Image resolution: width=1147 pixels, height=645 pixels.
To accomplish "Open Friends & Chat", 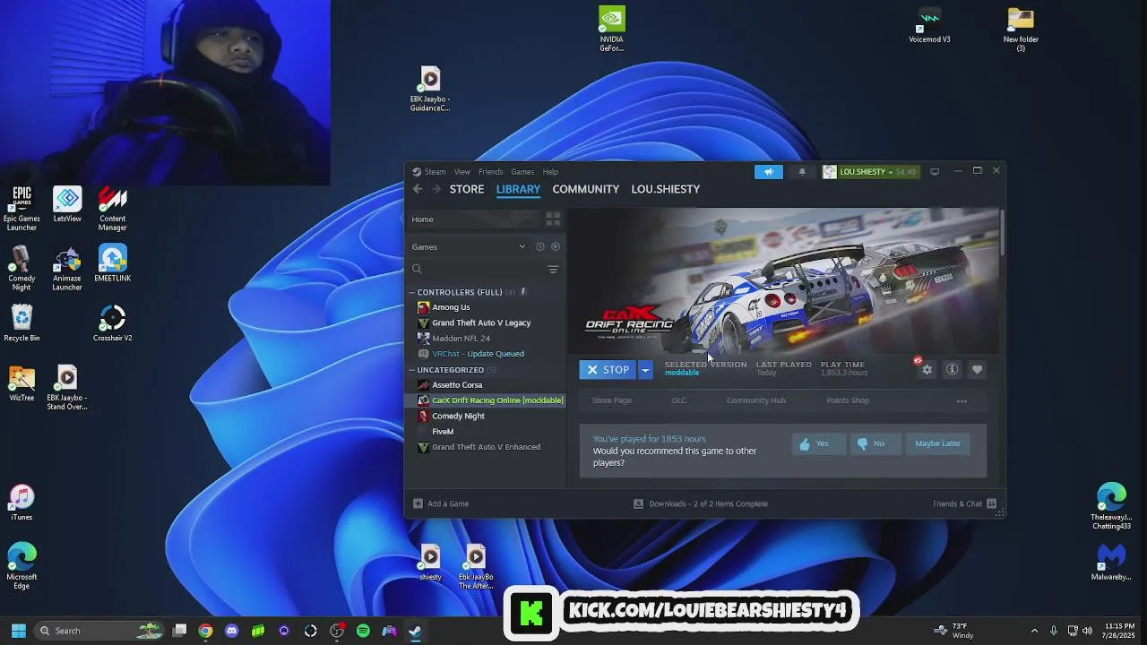I will 964,503.
